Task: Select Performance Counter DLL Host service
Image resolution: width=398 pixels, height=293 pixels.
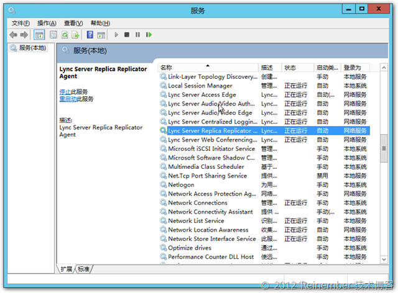Action: click(264, 257)
